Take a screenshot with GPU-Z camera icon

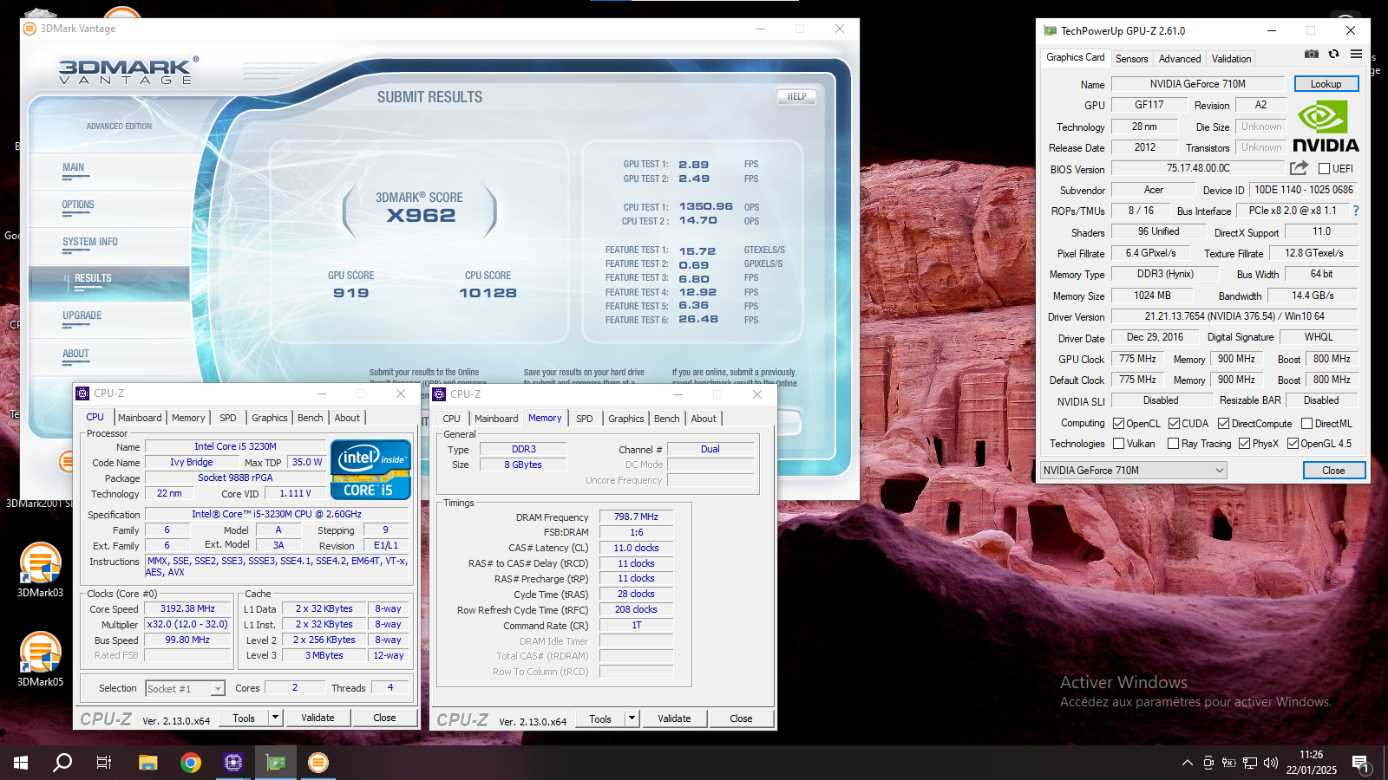coord(1312,55)
